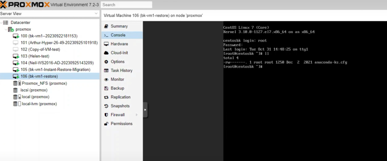
Task: Click the Virtual Environment 7.2-3 version text
Action: (x=75, y=5)
